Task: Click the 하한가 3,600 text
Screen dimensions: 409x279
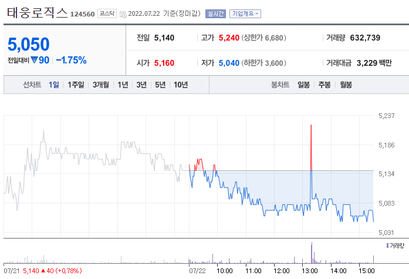Action: (263, 63)
